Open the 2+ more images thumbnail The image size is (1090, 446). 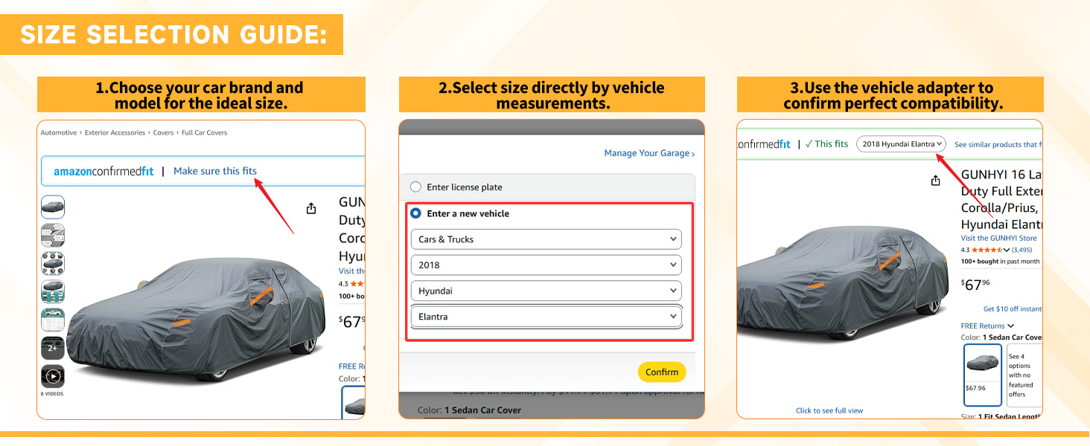(53, 348)
